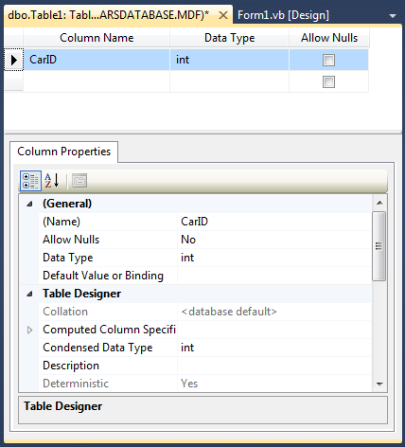Viewport: 405px width, 447px height.
Task: Switch to Form1.vb [Design] tab
Action: coord(283,15)
